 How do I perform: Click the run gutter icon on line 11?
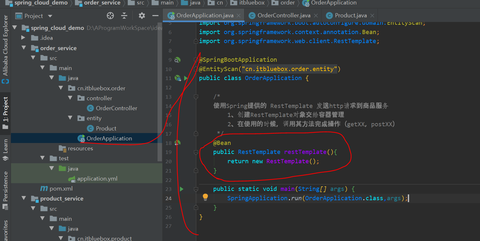[186, 78]
